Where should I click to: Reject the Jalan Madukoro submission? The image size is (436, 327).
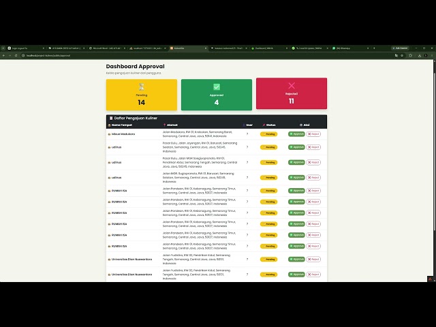313,134
